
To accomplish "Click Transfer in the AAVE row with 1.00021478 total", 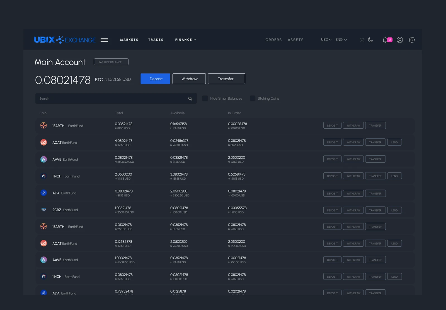I will point(375,260).
